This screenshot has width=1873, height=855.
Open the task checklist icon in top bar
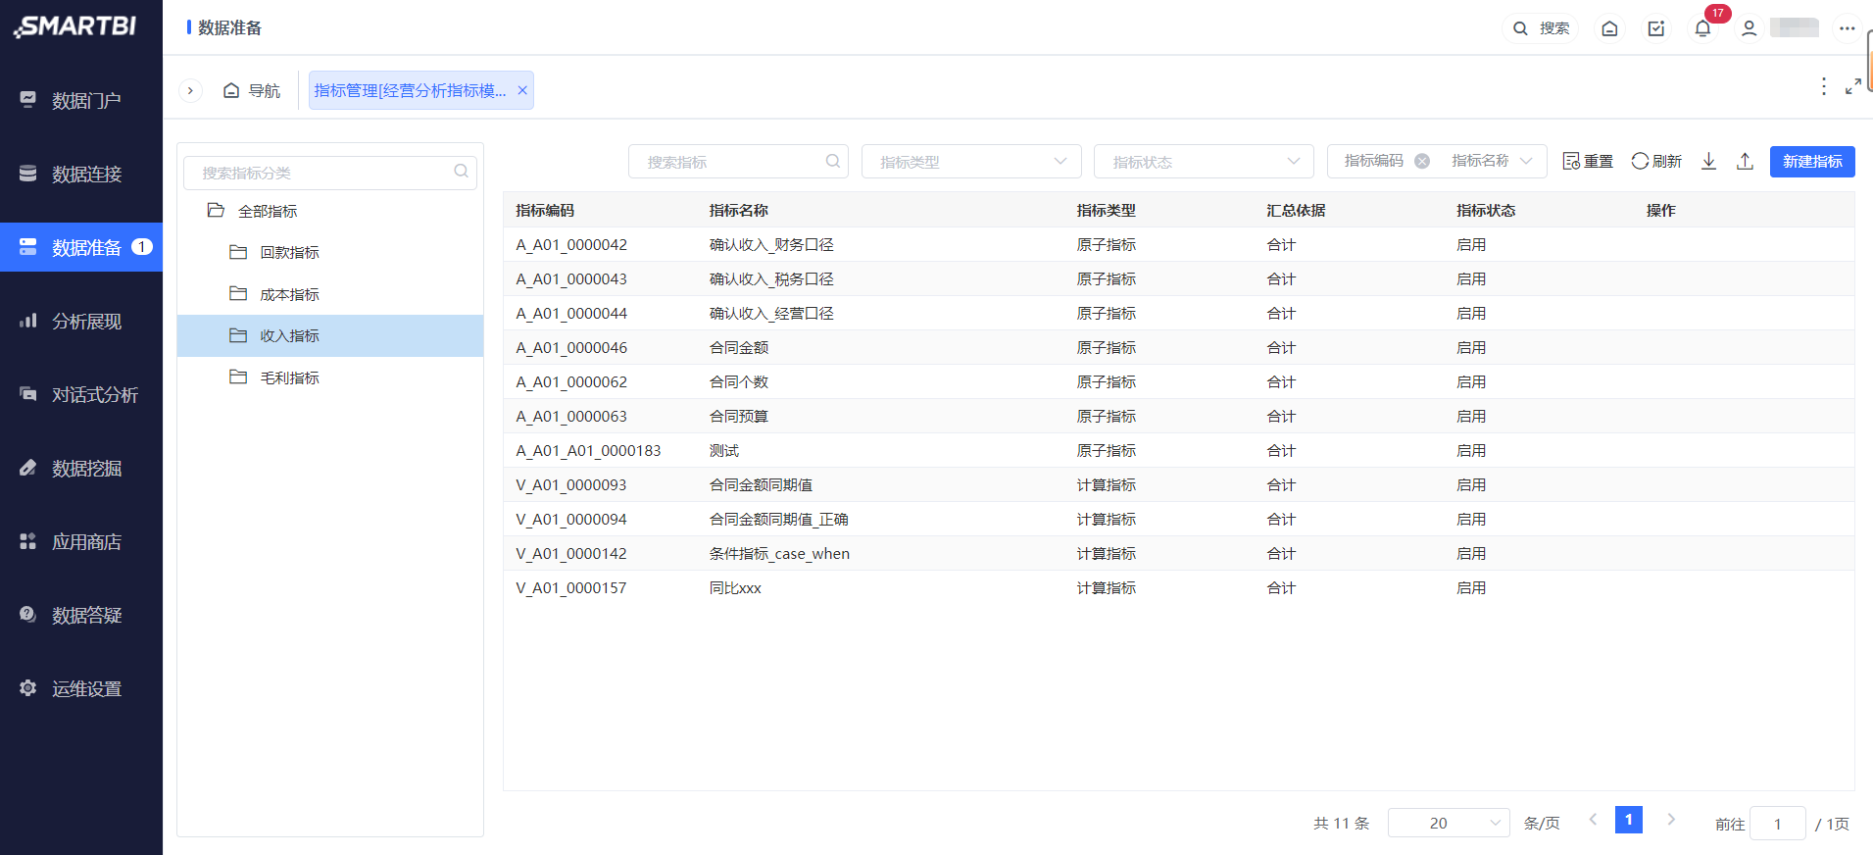click(x=1656, y=28)
